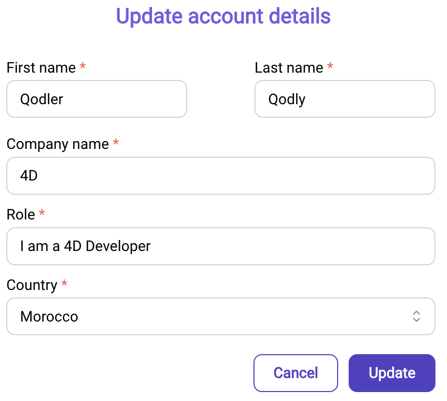Click into the Company name field with 4D
447x401 pixels.
point(221,176)
